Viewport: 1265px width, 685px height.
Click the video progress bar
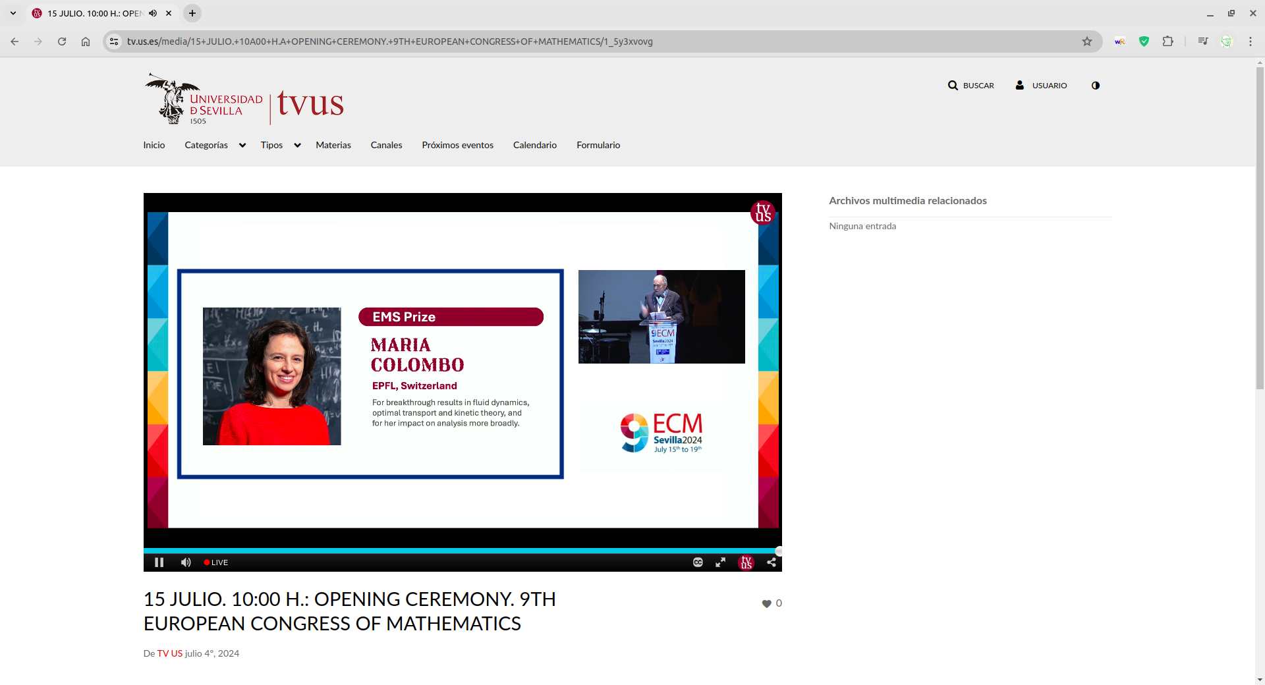[461, 551]
